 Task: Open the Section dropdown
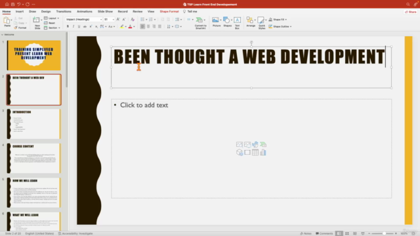52,28
